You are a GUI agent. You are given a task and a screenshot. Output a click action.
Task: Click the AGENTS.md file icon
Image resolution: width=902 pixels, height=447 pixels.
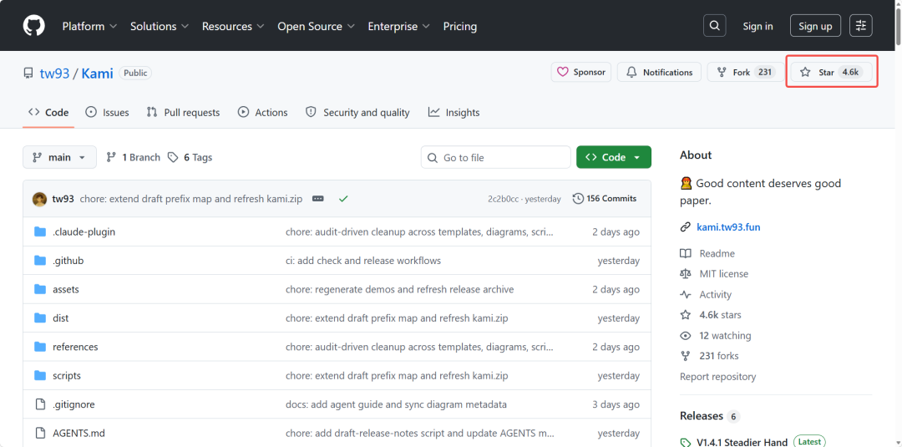pos(40,433)
